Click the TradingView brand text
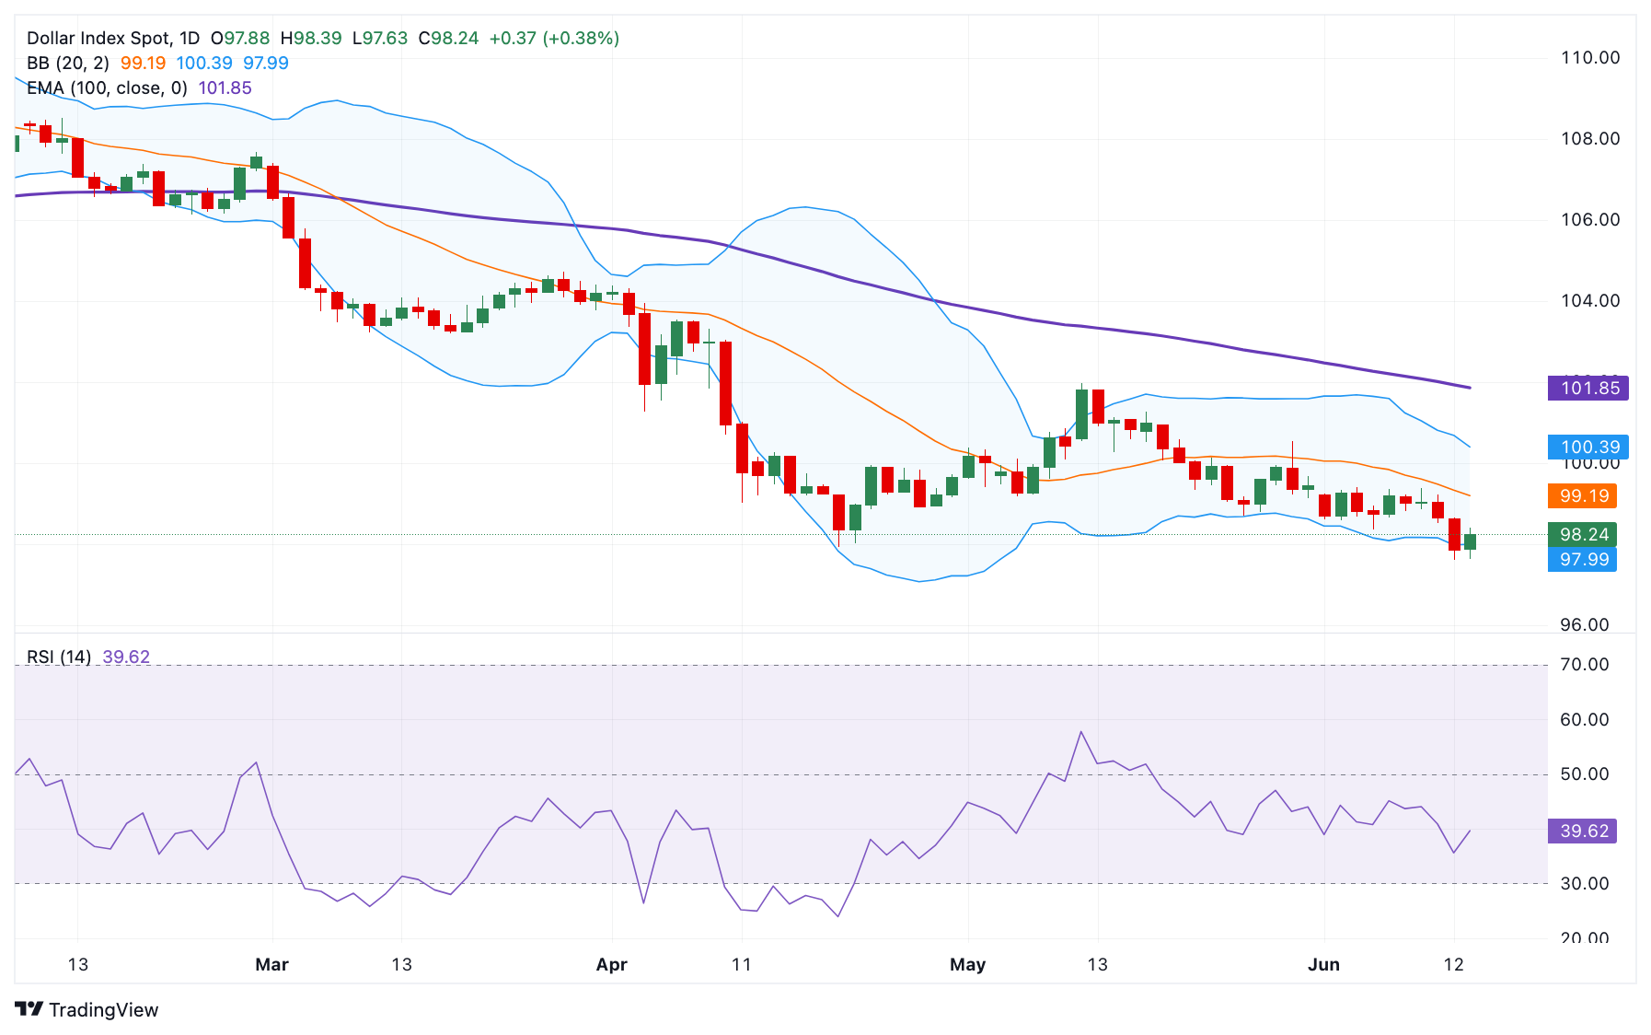The height and width of the screenshot is (1035, 1651). point(103,1010)
